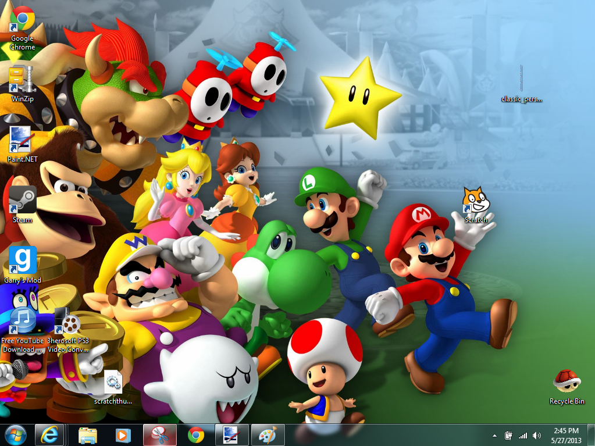Open Windows Explorer folder in taskbar
Screen dimensions: 595x446
(88, 434)
